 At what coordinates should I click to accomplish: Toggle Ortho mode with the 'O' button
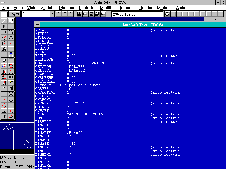point(59,14)
